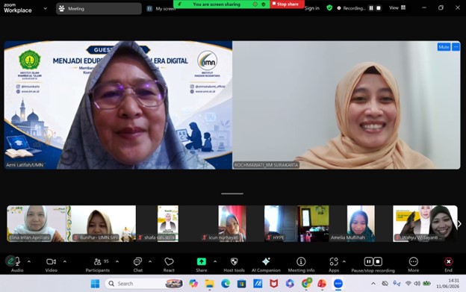Click the taskbar Search box
Viewport: 466px width, 292px height.
[144, 284]
